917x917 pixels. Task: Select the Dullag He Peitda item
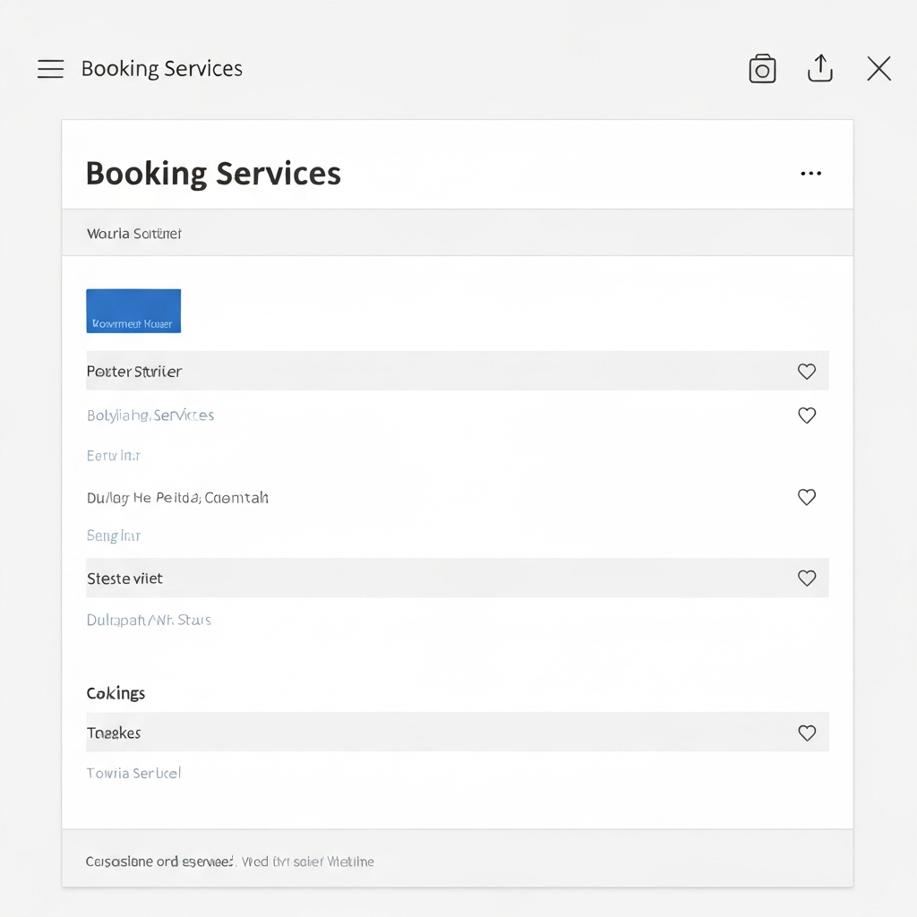[x=177, y=497]
